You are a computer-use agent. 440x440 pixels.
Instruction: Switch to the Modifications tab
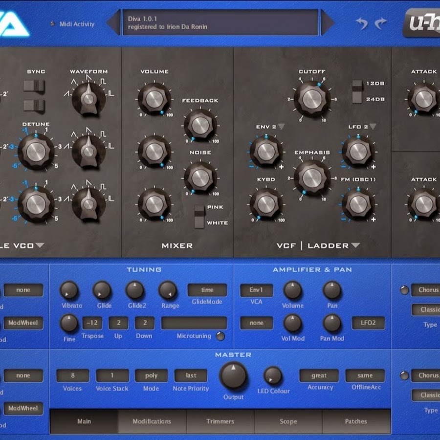(x=152, y=421)
